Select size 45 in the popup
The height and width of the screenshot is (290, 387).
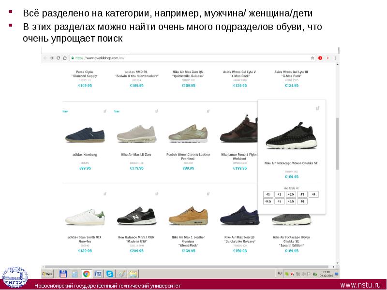[x=280, y=201]
